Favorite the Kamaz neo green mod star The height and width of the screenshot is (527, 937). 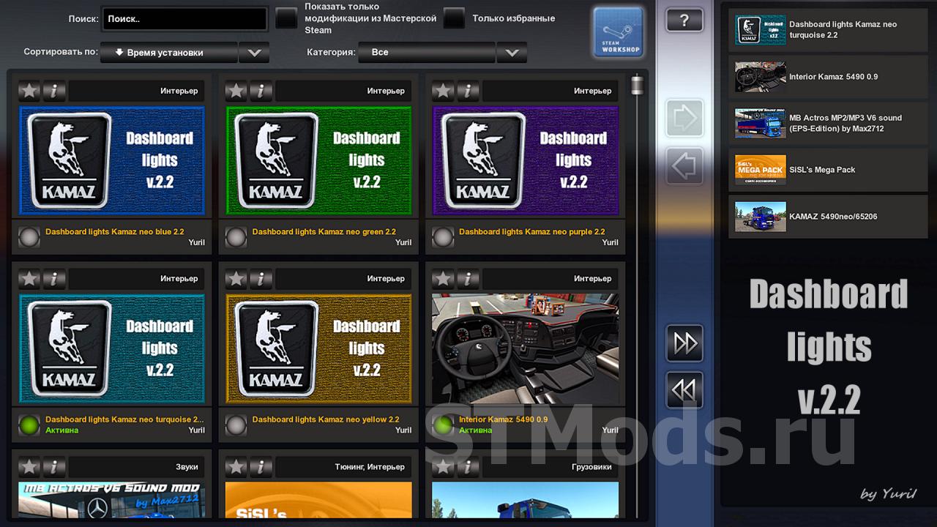click(236, 91)
